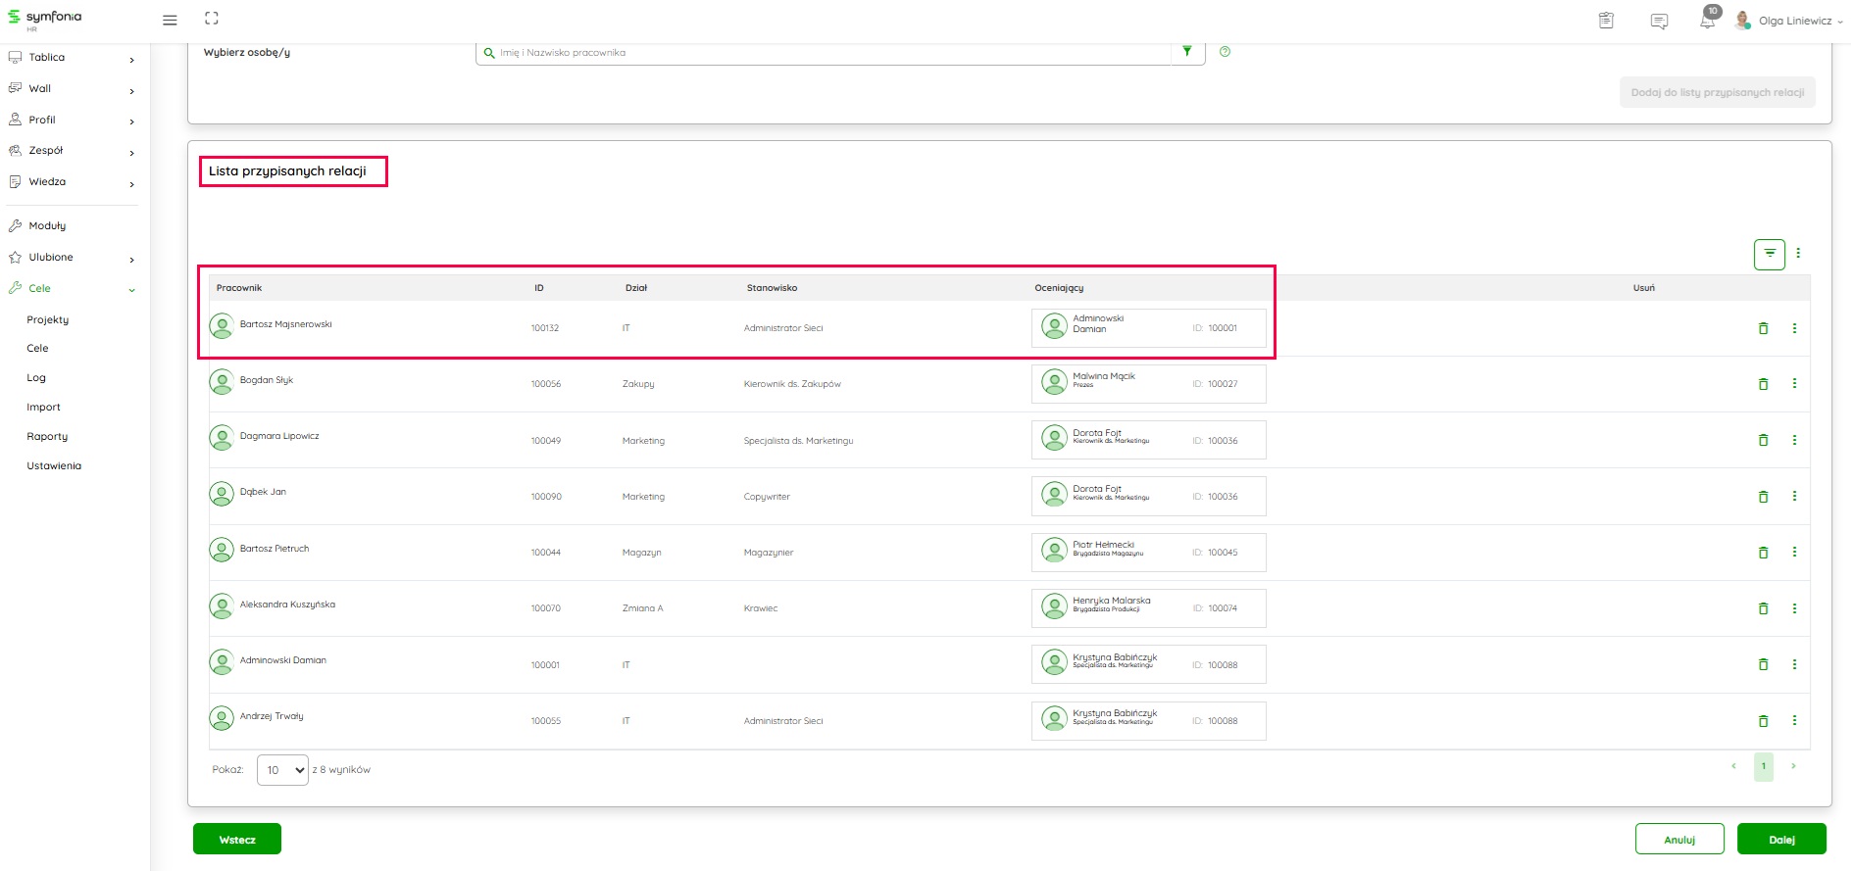Open Ustawienia in sidebar
Image resolution: width=1853 pixels, height=871 pixels.
tap(54, 466)
